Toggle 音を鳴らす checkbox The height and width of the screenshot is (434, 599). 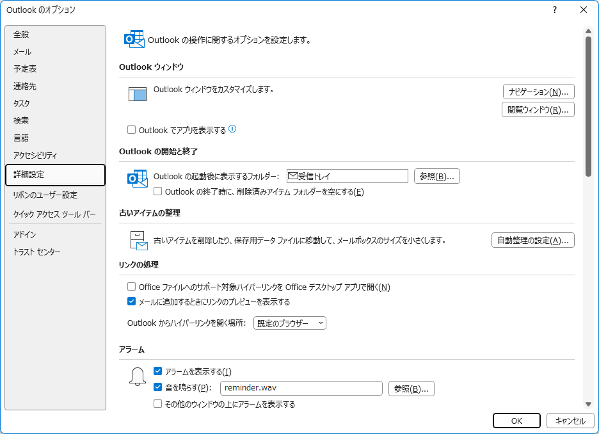coord(158,387)
